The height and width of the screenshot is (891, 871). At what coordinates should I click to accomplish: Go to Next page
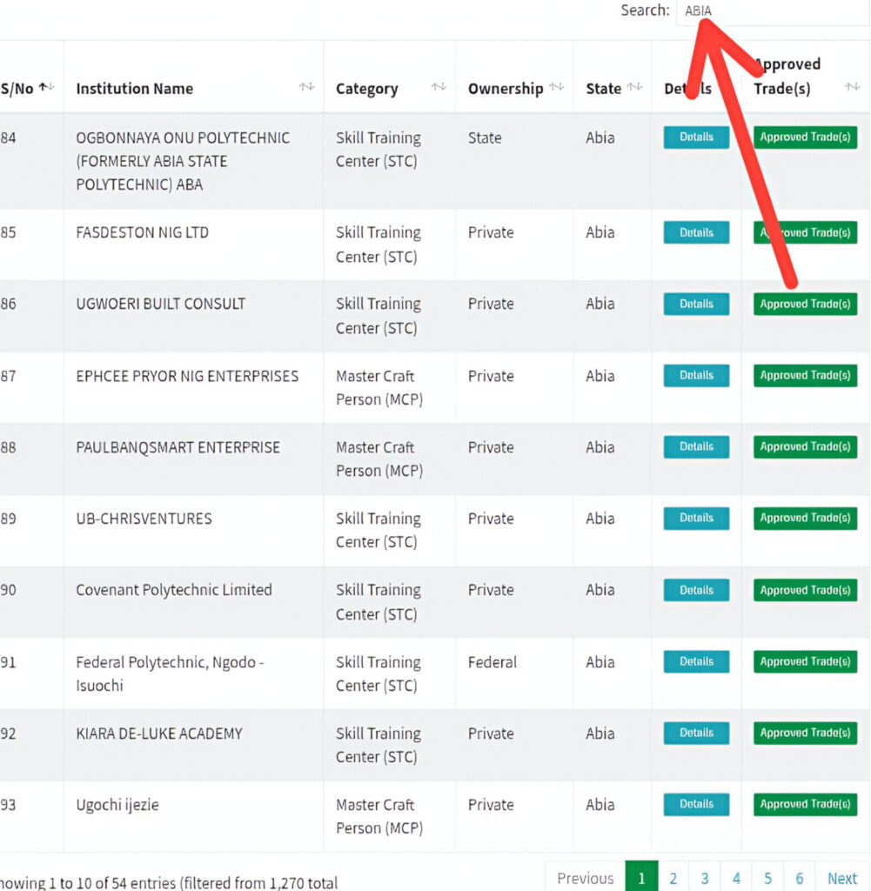pyautogui.click(x=842, y=878)
